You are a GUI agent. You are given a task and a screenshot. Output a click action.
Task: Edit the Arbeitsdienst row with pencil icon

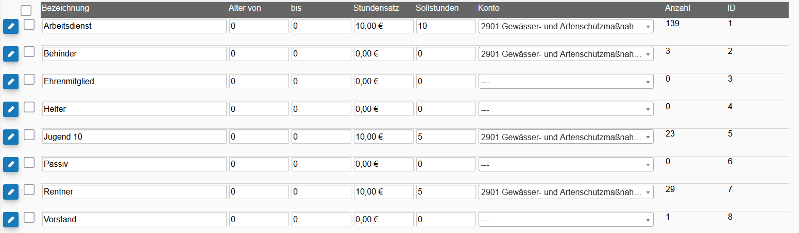click(11, 26)
